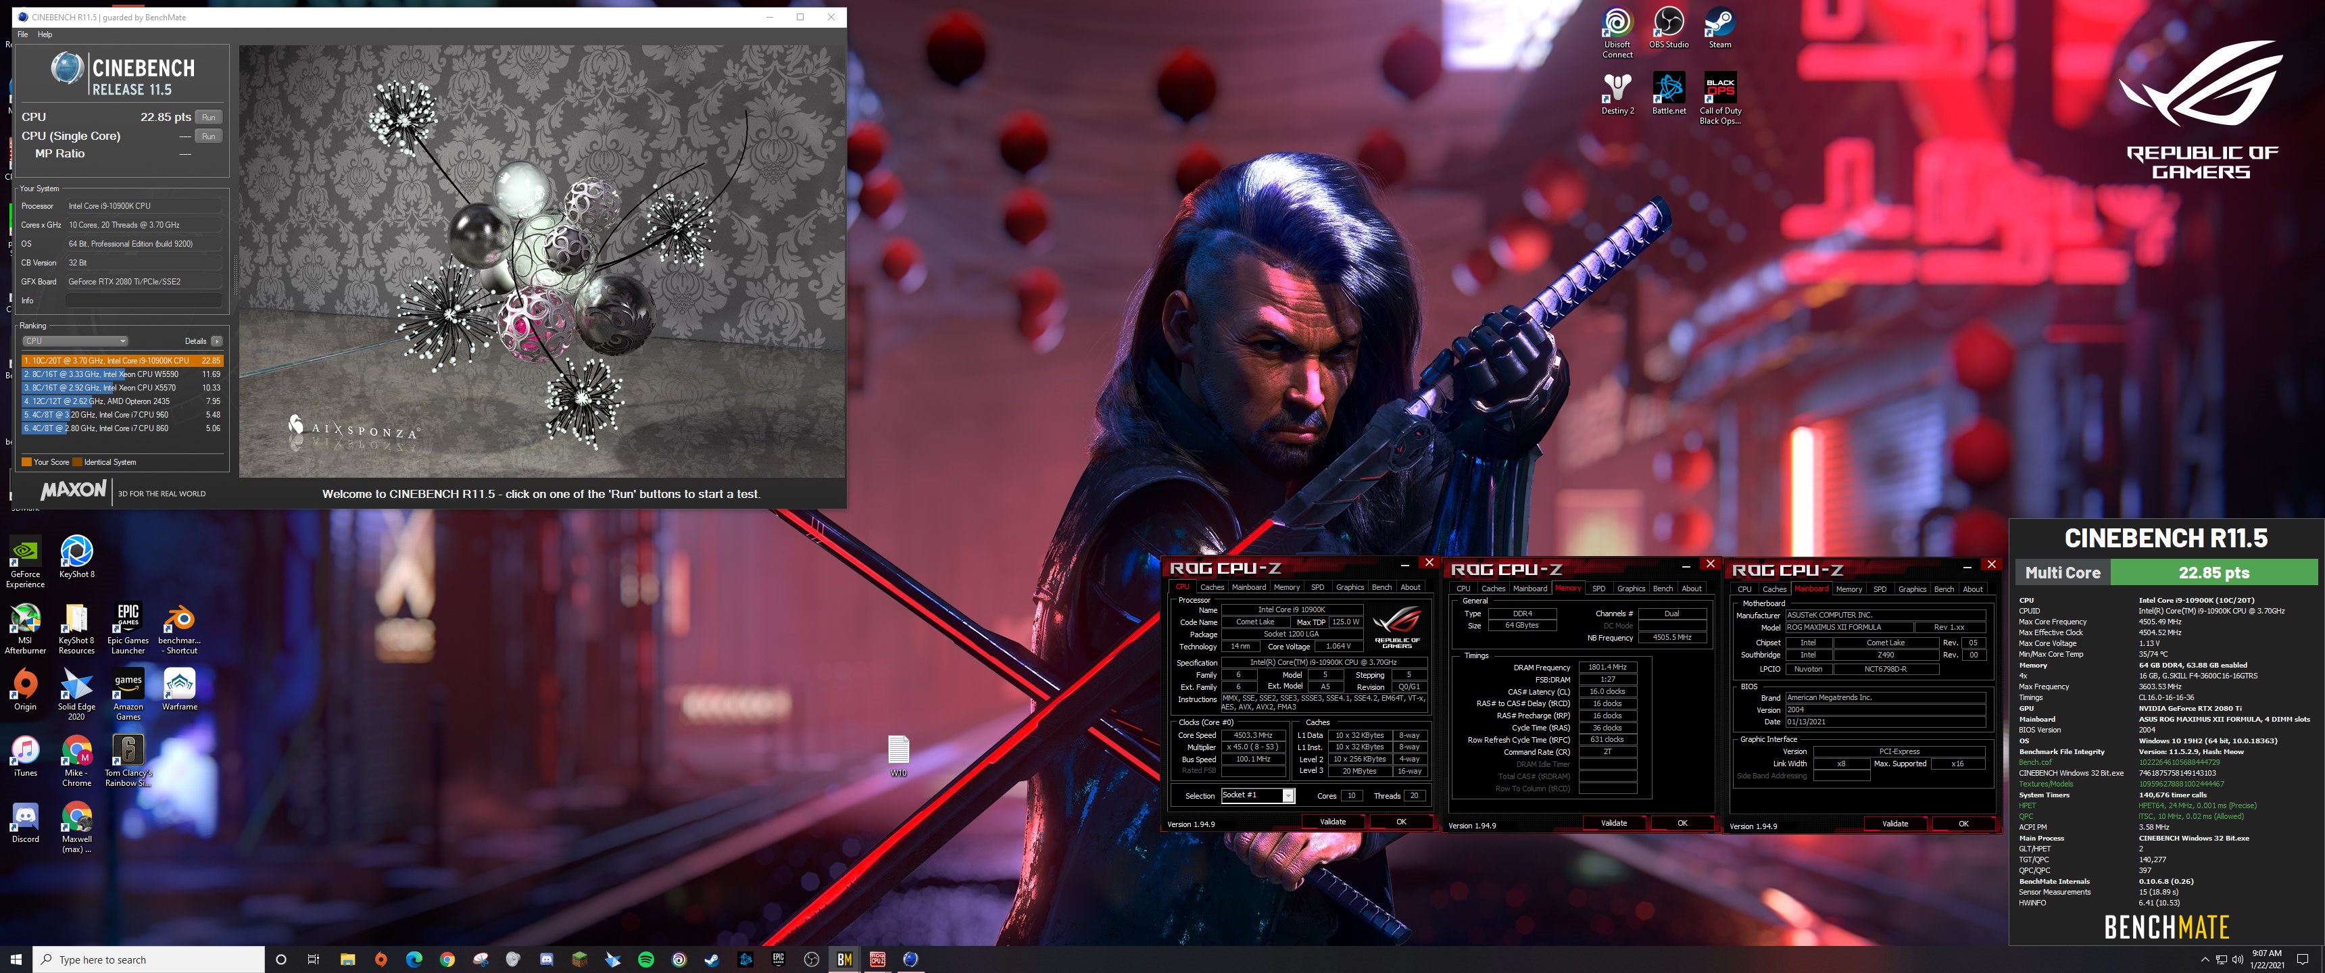Open iTunes desktop icon
Image resolution: width=2325 pixels, height=973 pixels.
pyautogui.click(x=25, y=755)
